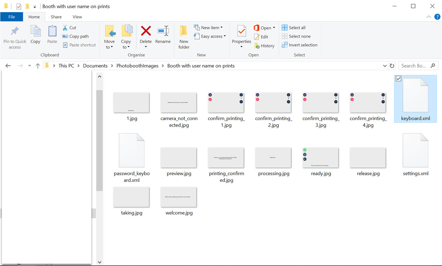
Task: Expand the Properties dropdown arrow
Action: coord(242,47)
